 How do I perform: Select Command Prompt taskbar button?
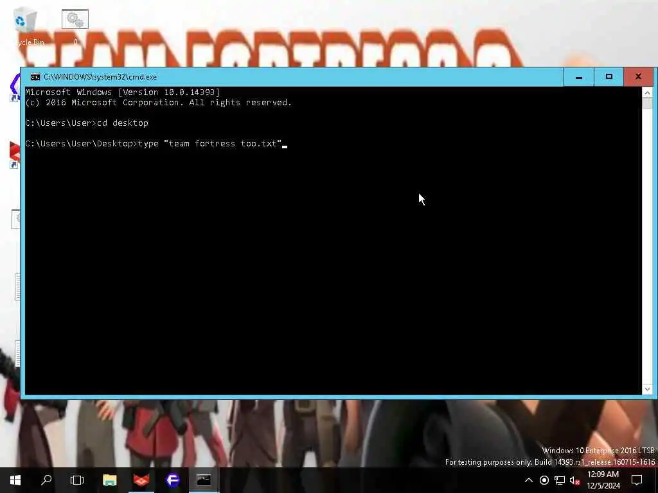[x=204, y=480]
